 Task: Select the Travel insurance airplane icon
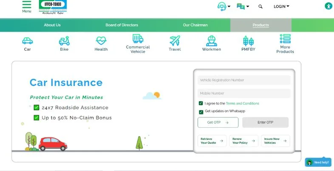pos(175,40)
